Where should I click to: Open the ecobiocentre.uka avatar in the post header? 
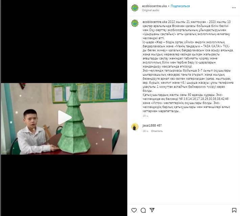coord(135,8)
